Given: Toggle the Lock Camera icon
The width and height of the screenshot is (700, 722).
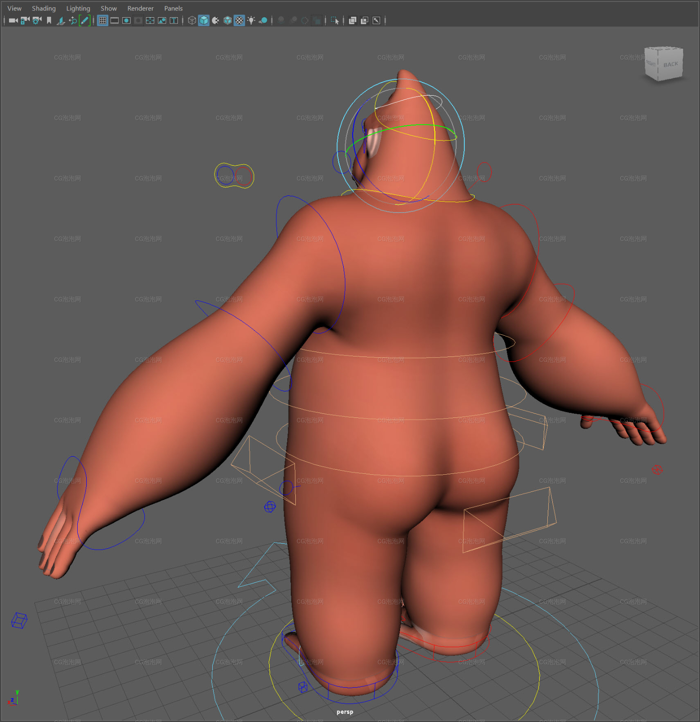Looking at the screenshot, I should pyautogui.click(x=25, y=20).
